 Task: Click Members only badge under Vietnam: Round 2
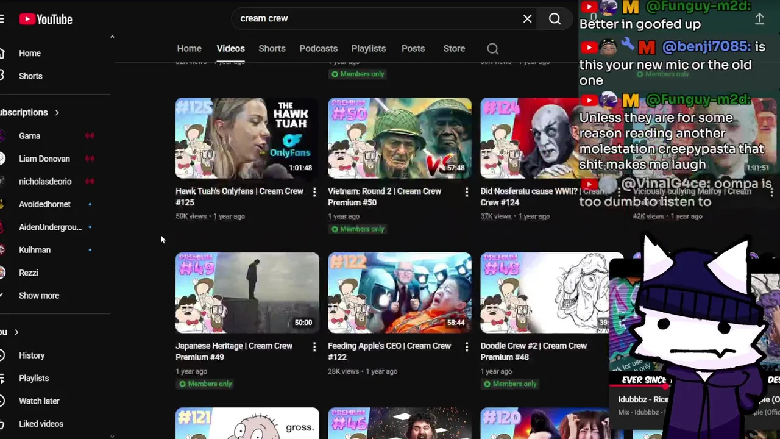coord(358,229)
